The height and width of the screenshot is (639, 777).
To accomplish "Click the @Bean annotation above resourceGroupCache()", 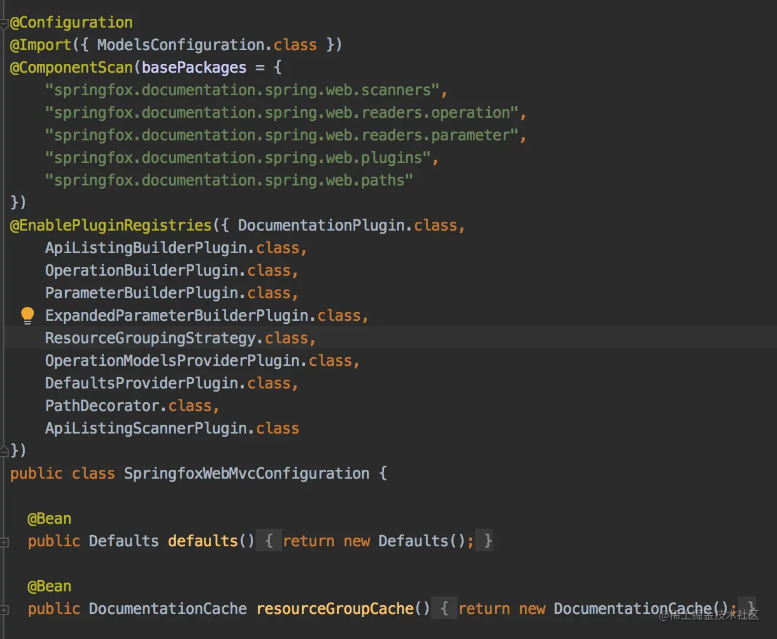I will (x=50, y=586).
